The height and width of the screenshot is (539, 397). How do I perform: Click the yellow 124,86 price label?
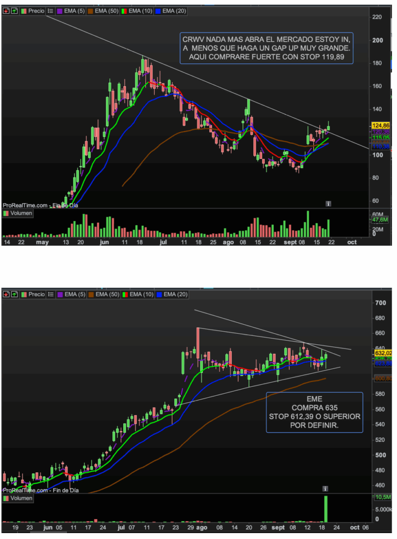(x=380, y=126)
